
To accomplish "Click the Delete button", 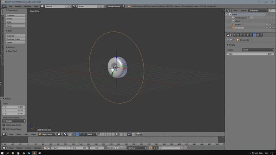I will (x=16, y=42).
